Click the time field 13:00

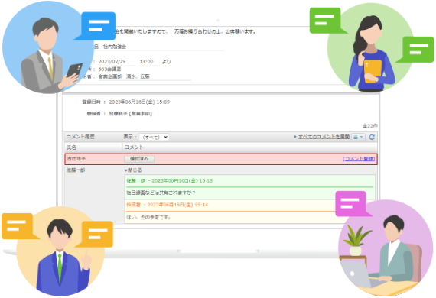pyautogui.click(x=147, y=62)
